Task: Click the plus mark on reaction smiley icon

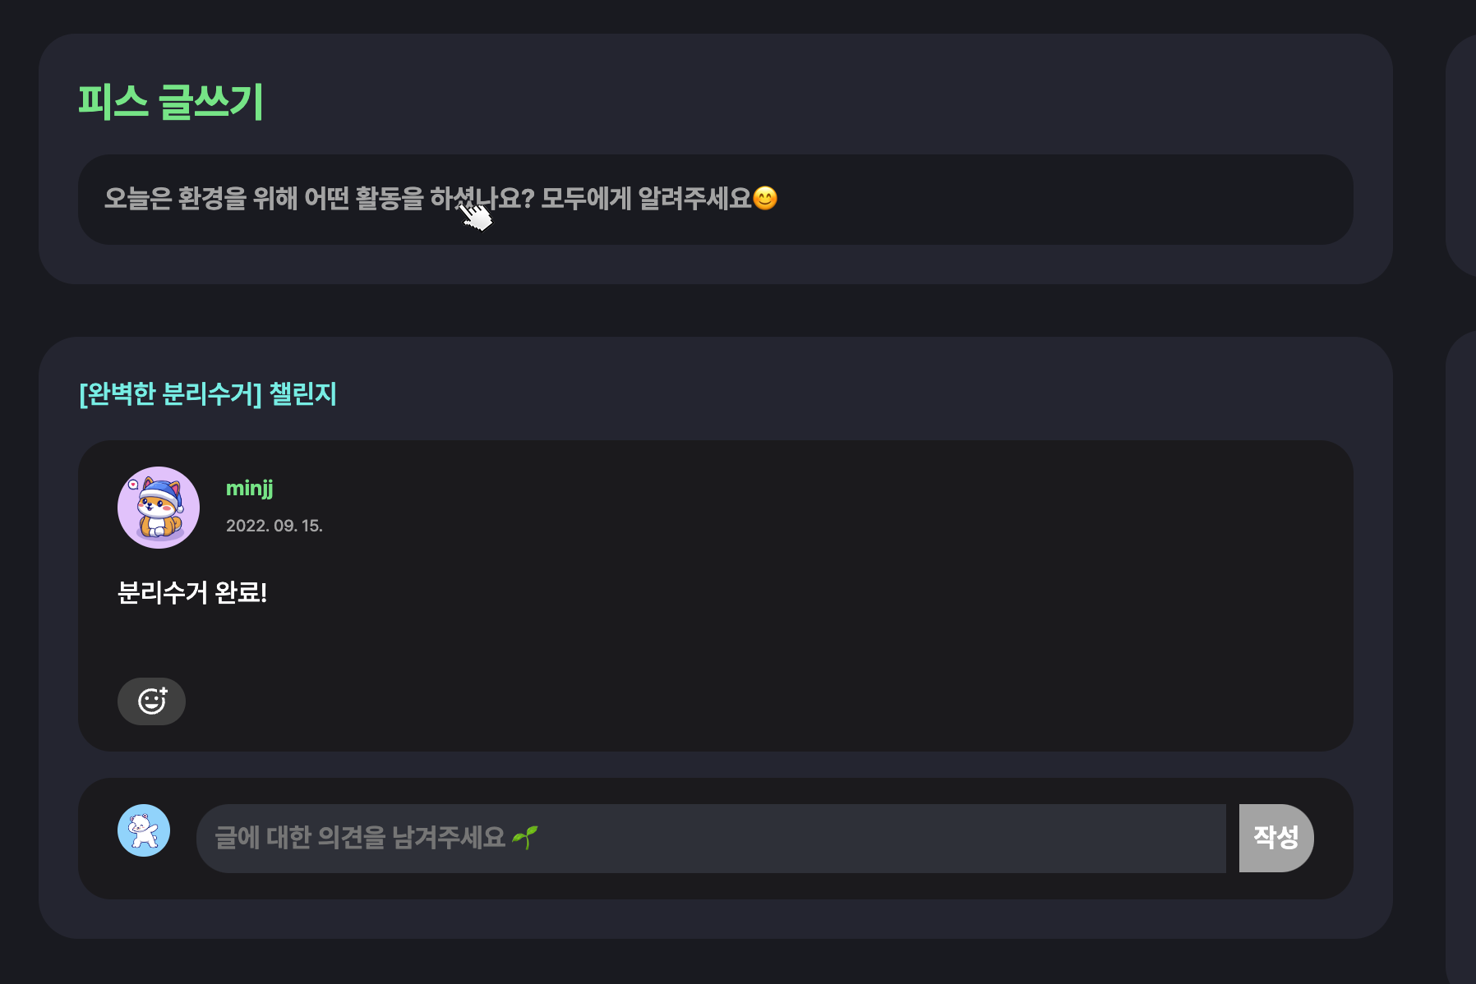Action: click(x=163, y=692)
